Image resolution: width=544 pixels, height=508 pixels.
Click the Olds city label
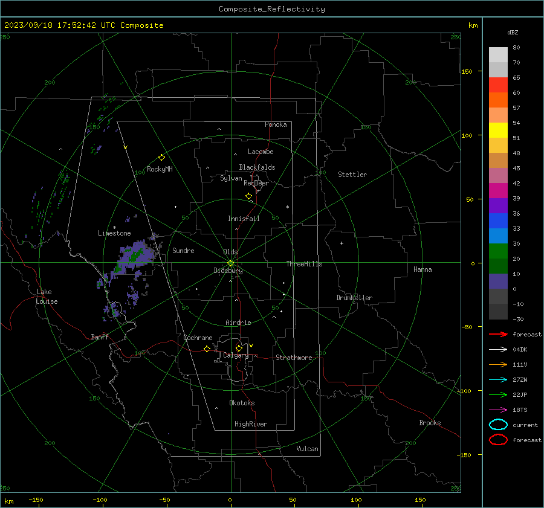(230, 252)
